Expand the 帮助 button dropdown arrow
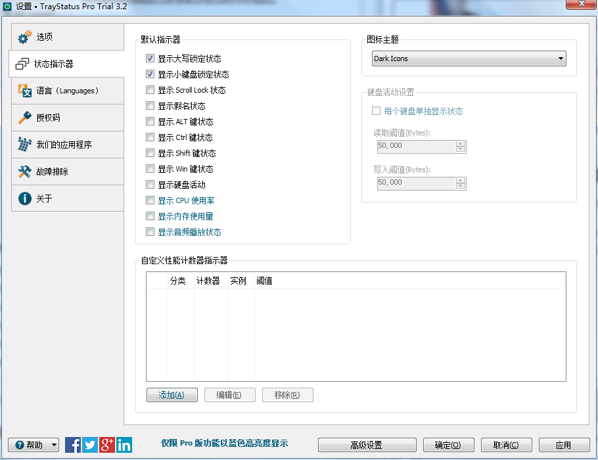 (54, 445)
